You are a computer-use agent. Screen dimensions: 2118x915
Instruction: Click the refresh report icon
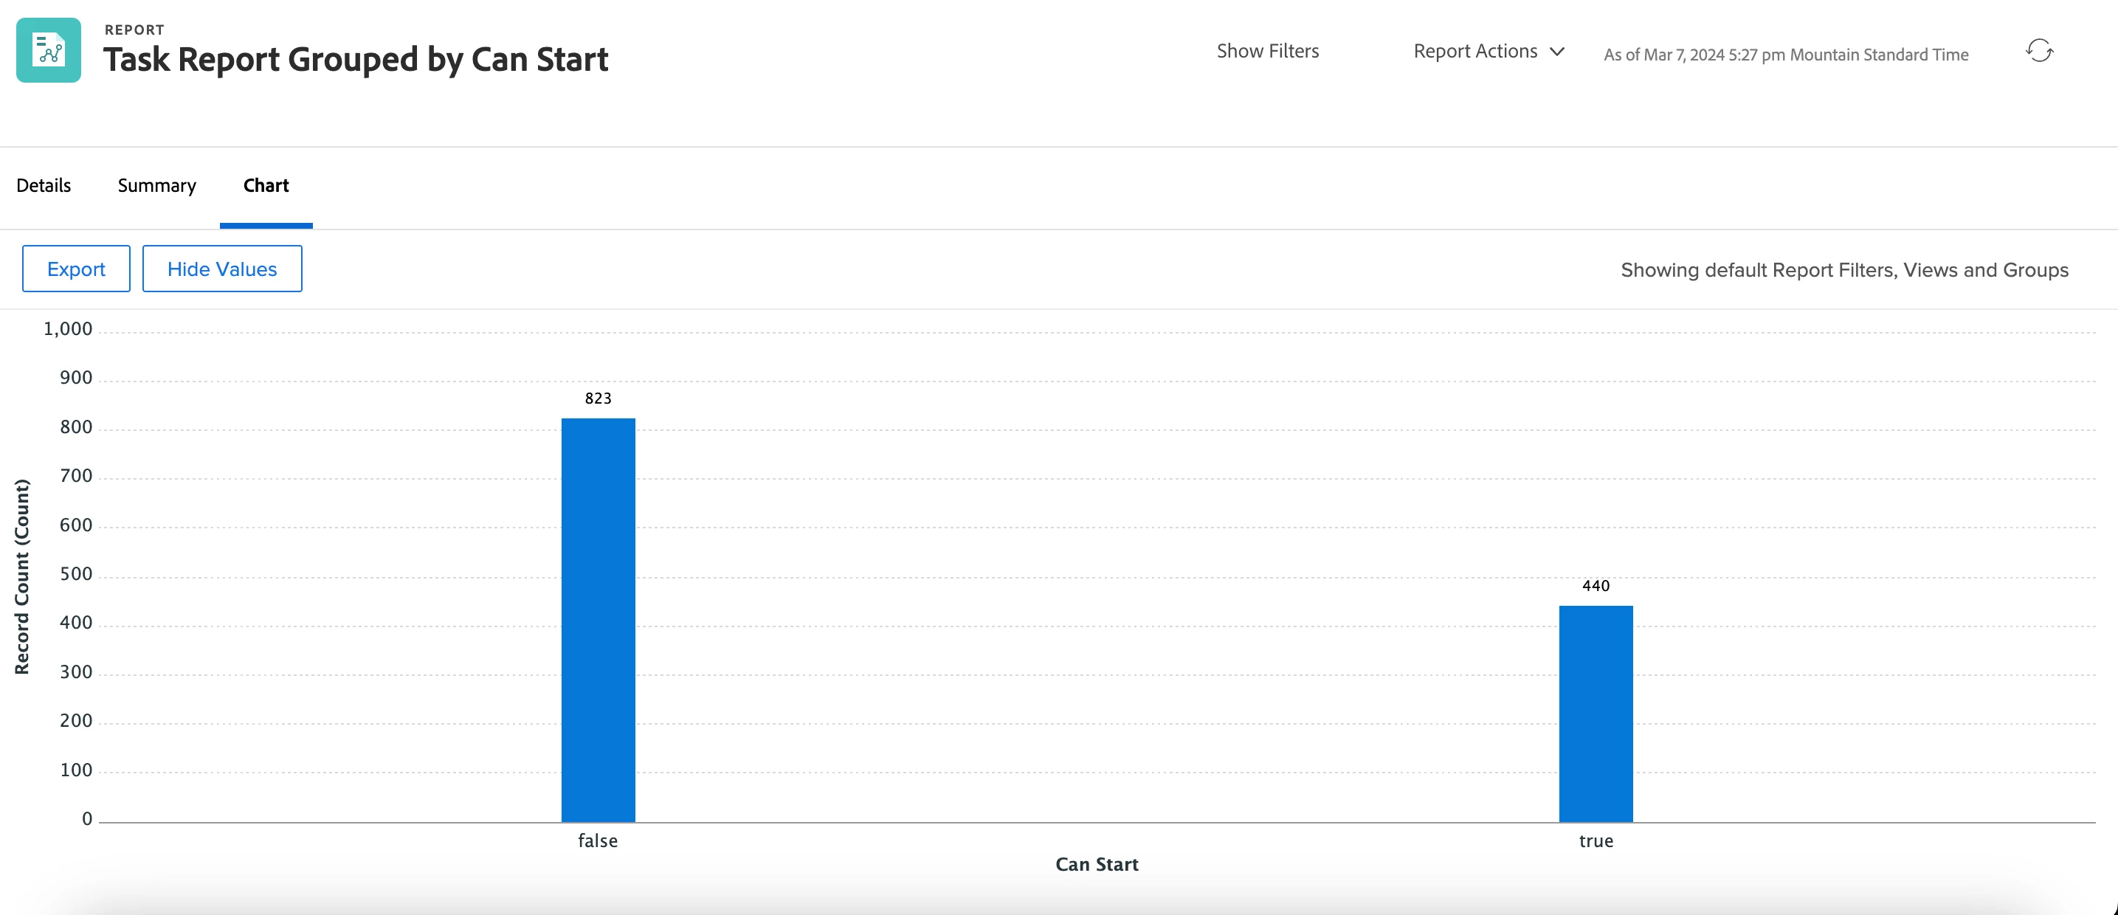2039,51
